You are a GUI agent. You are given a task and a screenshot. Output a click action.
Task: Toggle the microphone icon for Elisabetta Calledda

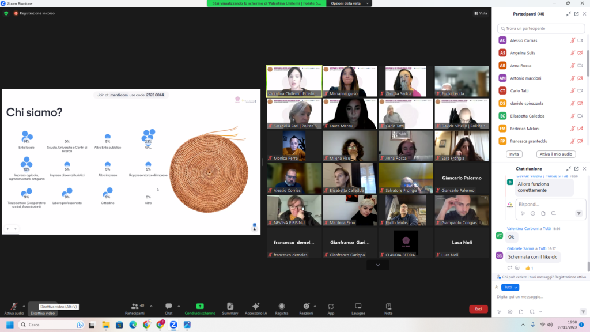pos(573,116)
